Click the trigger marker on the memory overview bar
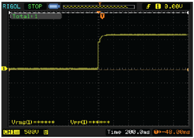 pyautogui.click(x=100, y=4)
